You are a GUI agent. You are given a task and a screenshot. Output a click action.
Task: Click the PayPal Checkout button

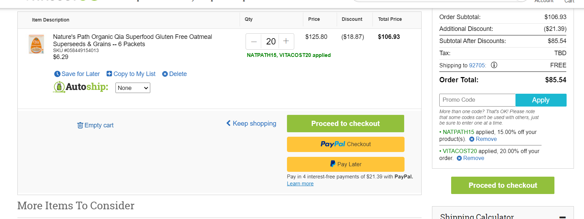point(345,144)
